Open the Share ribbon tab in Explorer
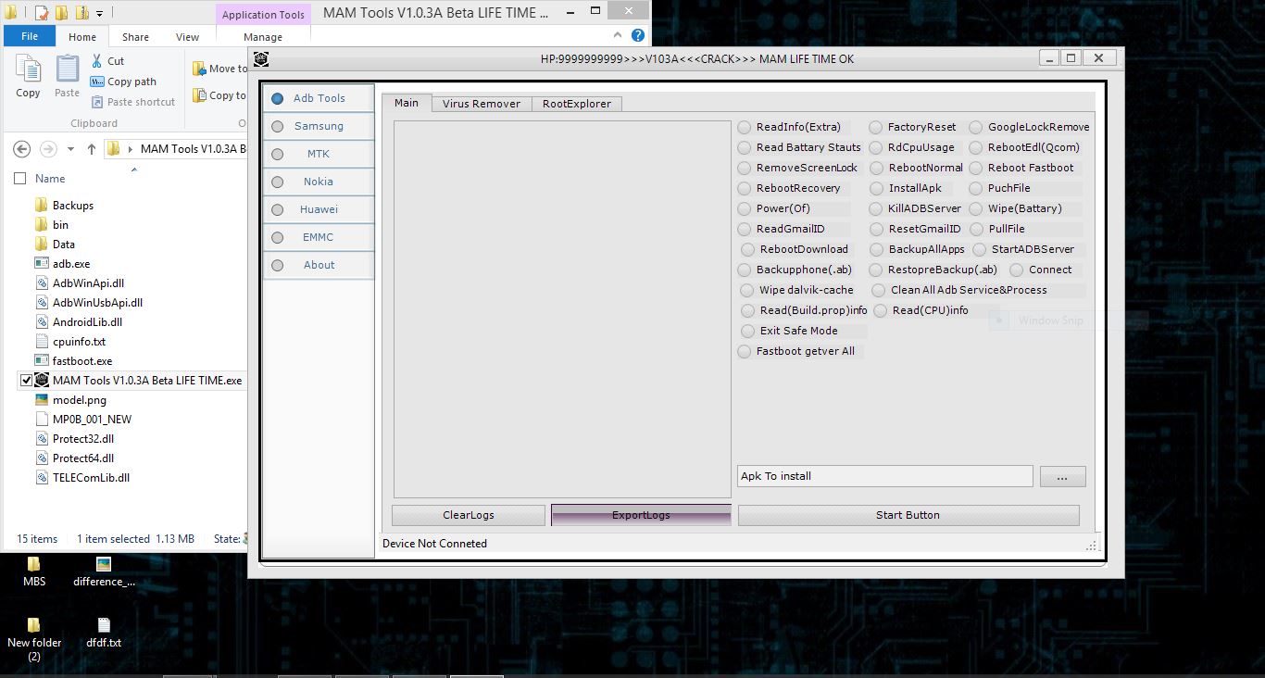 [x=135, y=37]
